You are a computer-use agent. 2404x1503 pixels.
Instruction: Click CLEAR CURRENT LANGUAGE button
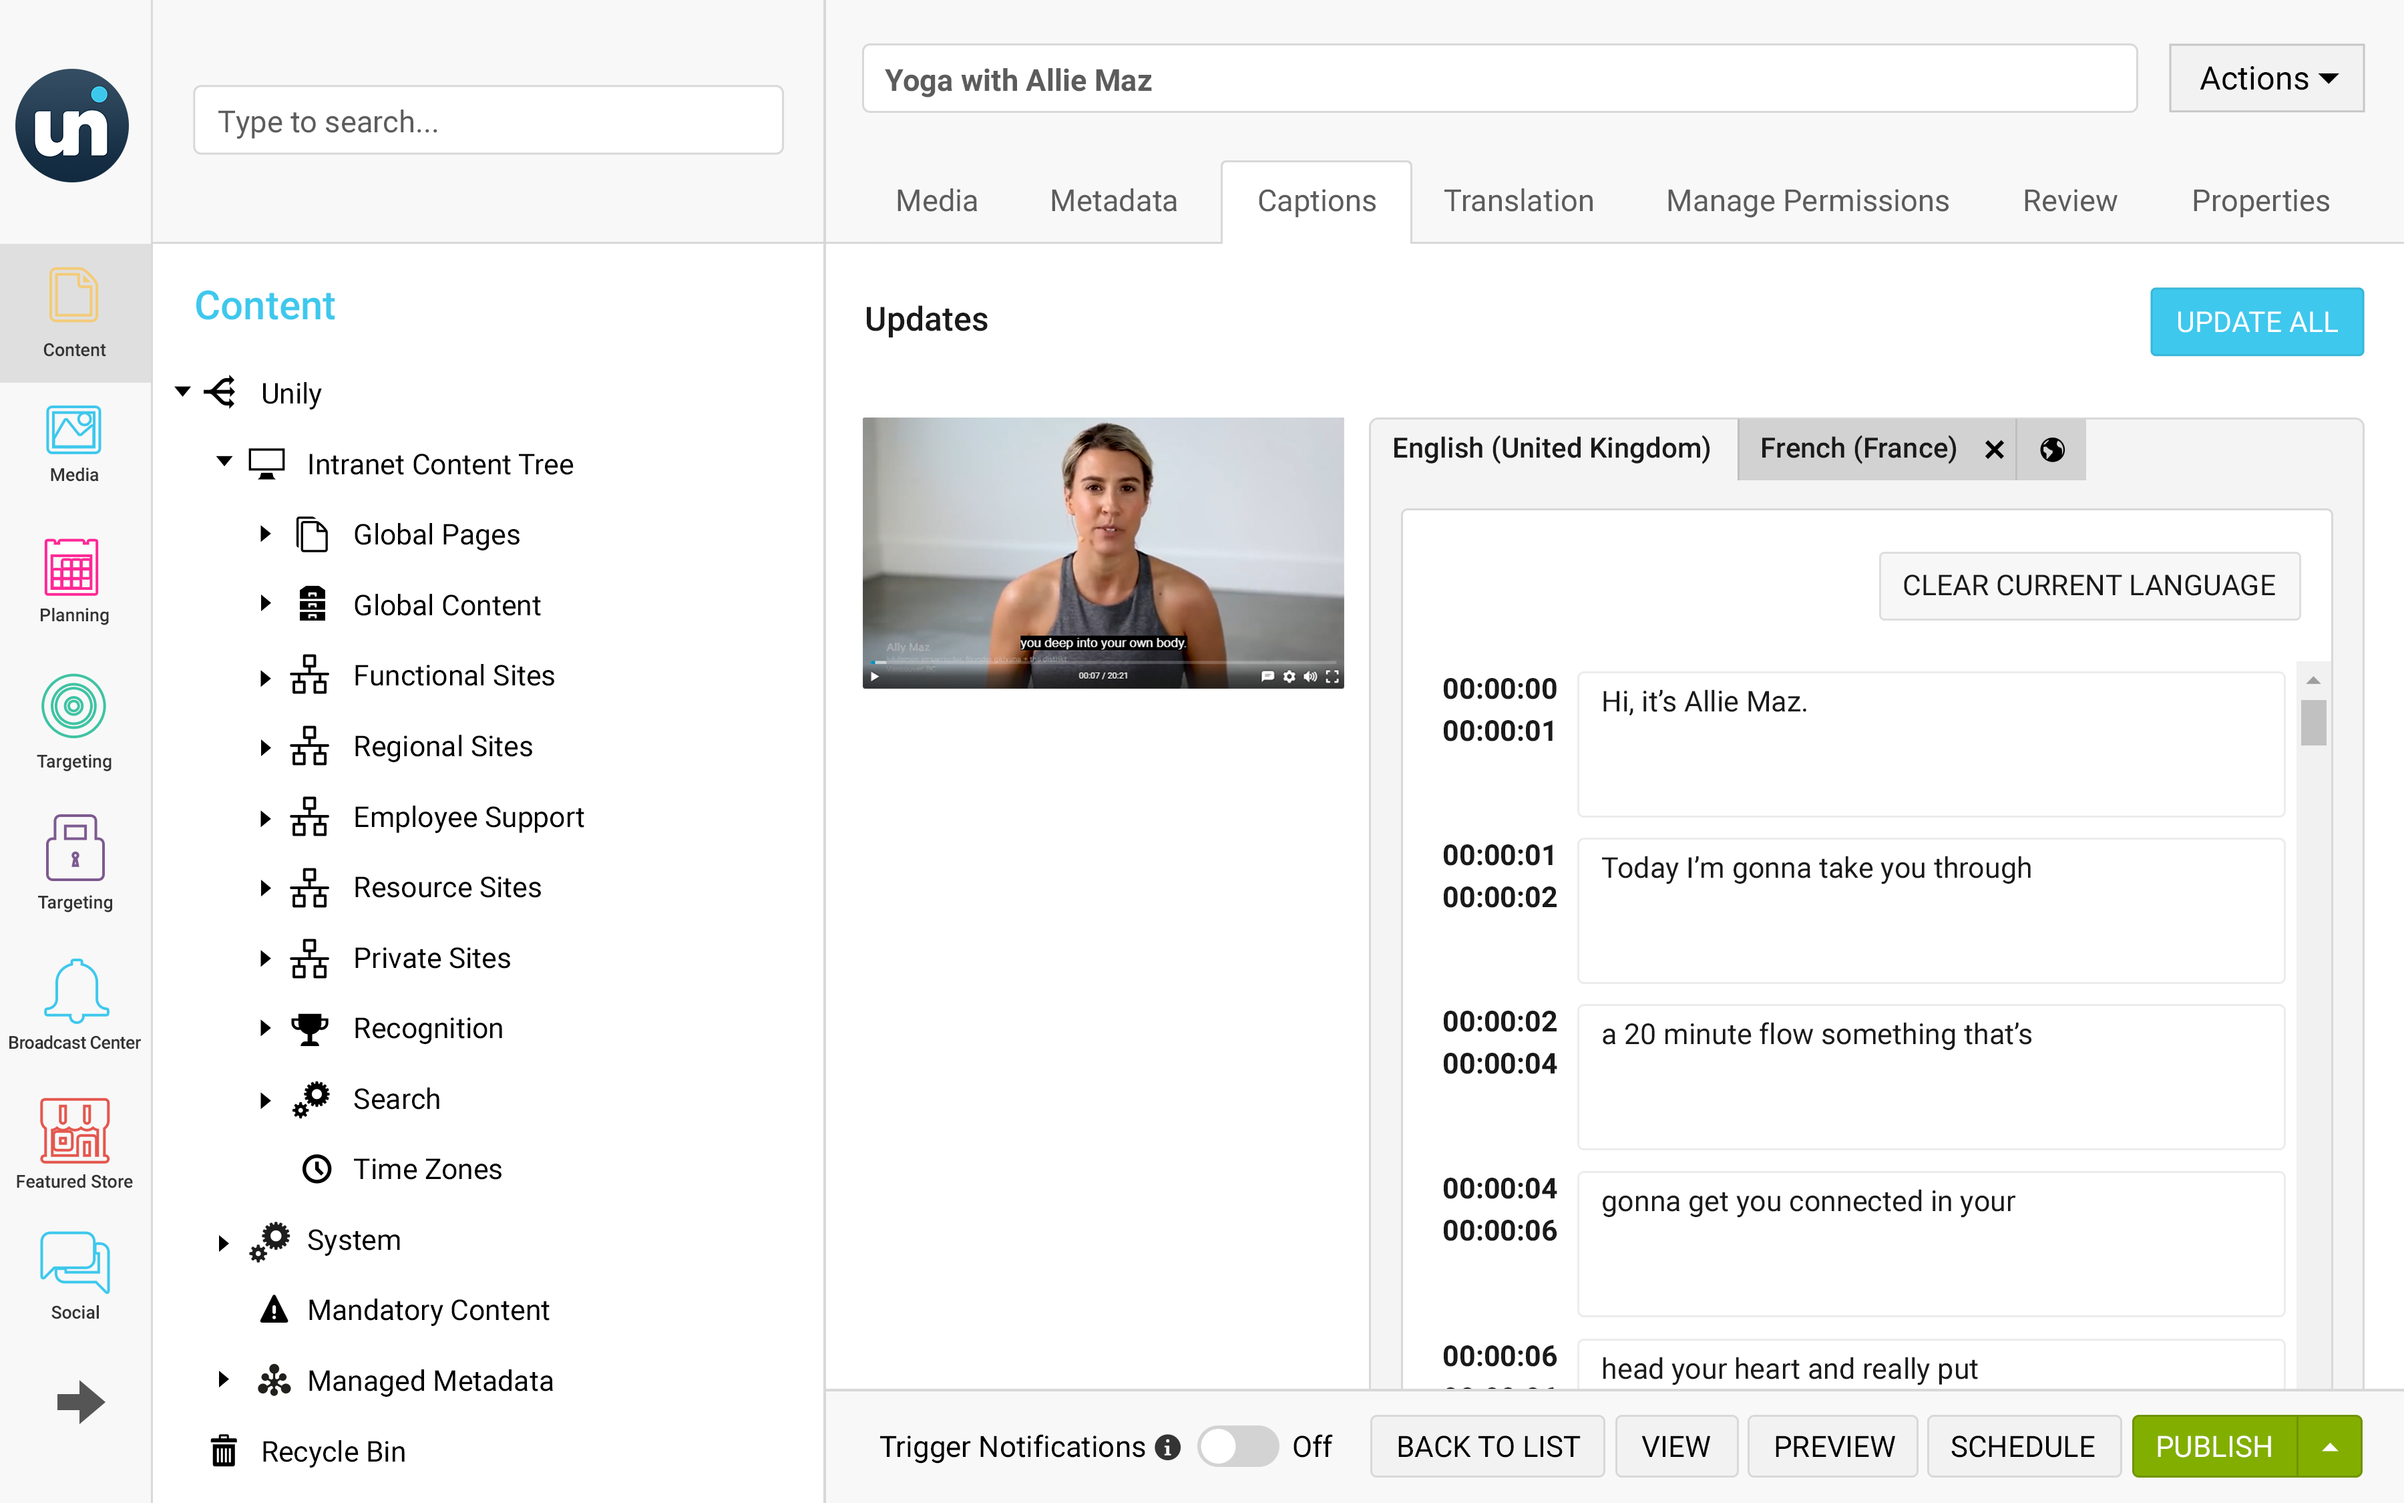pyautogui.click(x=2088, y=585)
